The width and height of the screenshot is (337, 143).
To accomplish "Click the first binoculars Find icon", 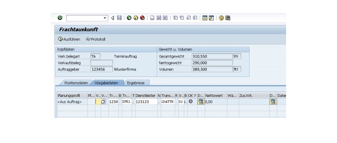I will tap(159, 18).
